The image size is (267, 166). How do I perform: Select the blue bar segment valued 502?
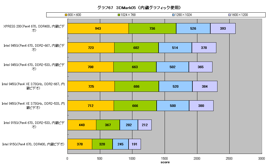tap(173, 67)
